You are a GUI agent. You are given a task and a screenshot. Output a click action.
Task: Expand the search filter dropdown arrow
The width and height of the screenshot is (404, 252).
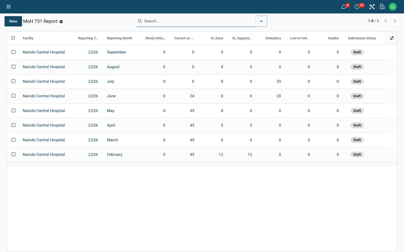[x=261, y=21]
